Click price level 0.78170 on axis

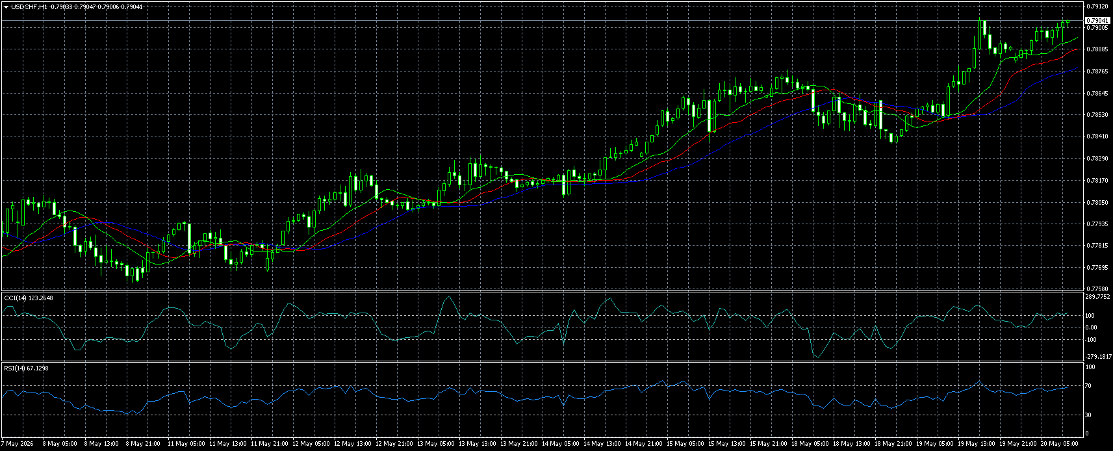pos(1097,181)
